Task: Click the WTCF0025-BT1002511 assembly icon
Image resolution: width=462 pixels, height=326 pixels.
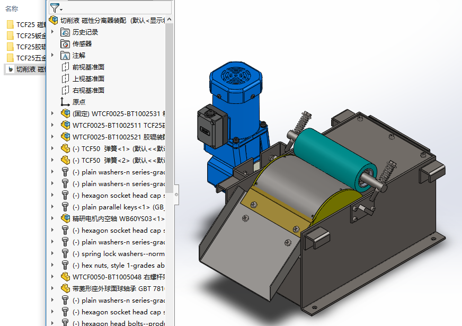Action: pos(65,125)
